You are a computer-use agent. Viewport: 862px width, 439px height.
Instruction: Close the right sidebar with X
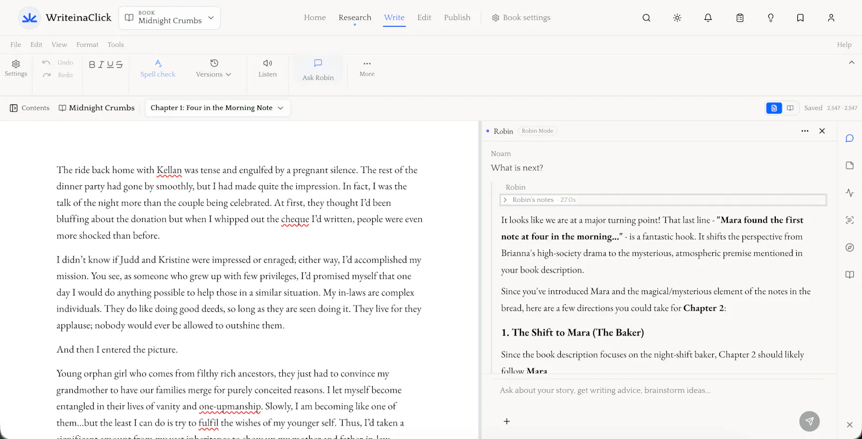tap(850, 424)
